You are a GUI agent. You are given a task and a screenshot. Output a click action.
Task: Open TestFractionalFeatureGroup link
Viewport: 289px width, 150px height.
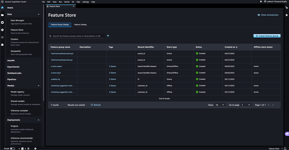tap(62, 60)
